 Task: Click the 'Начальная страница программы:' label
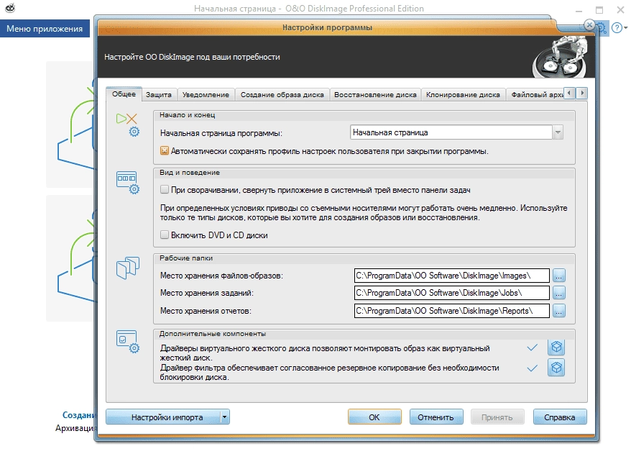[221, 133]
